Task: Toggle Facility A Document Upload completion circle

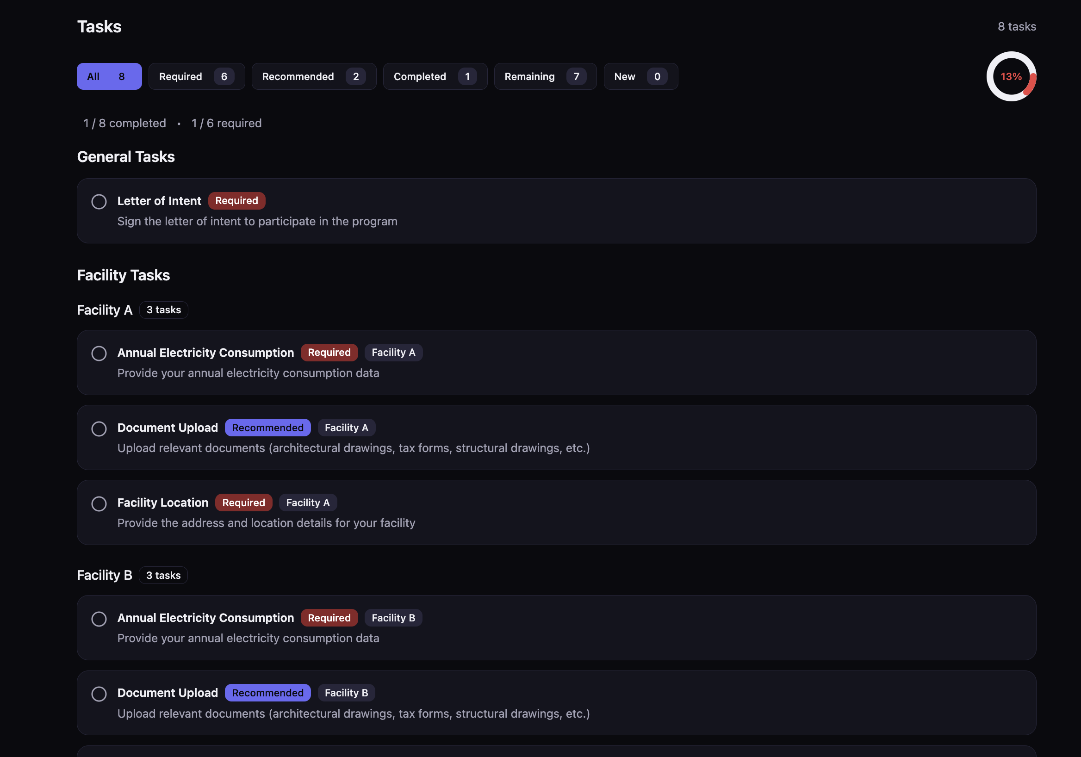Action: (99, 428)
